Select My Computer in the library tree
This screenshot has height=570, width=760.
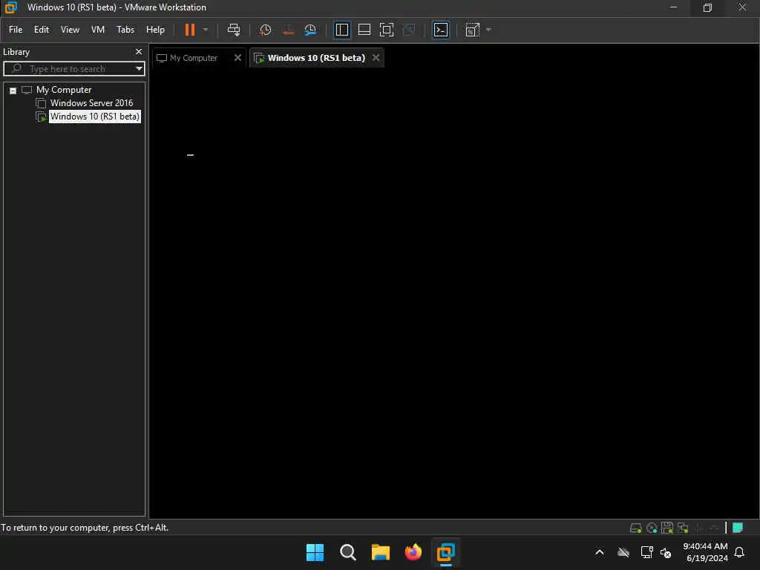coord(64,90)
